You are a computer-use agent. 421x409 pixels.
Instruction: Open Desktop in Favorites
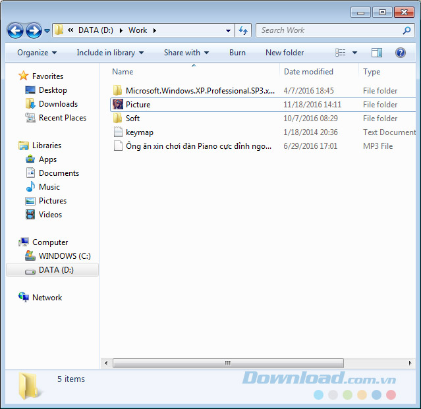53,90
